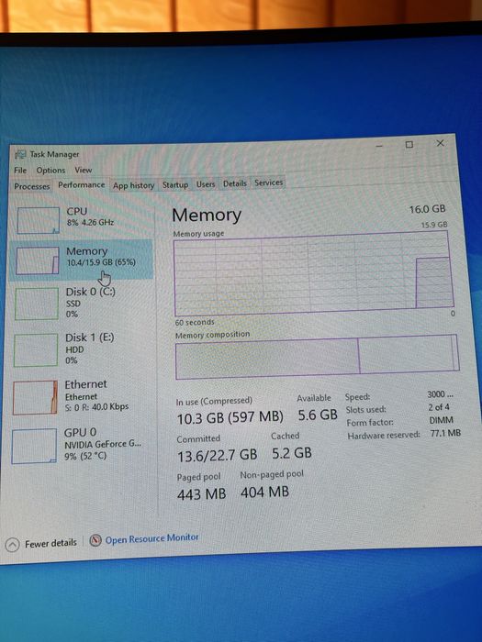Open the View menu

tap(84, 170)
